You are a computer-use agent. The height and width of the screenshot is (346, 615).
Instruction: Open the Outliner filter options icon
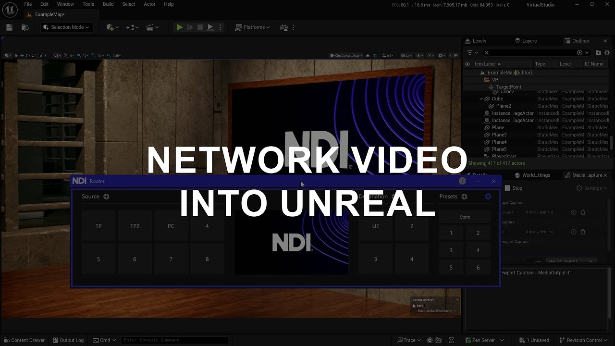click(472, 52)
